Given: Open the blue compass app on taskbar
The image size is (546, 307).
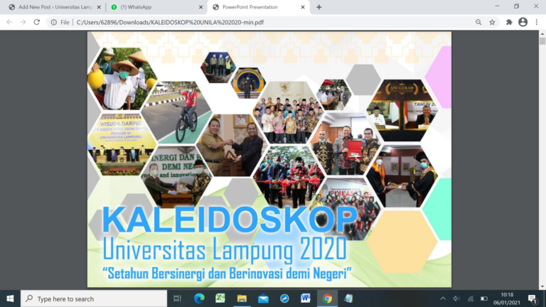Looking at the screenshot, I should point(284,298).
